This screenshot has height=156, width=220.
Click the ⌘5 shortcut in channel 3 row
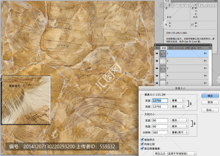tap(205, 68)
